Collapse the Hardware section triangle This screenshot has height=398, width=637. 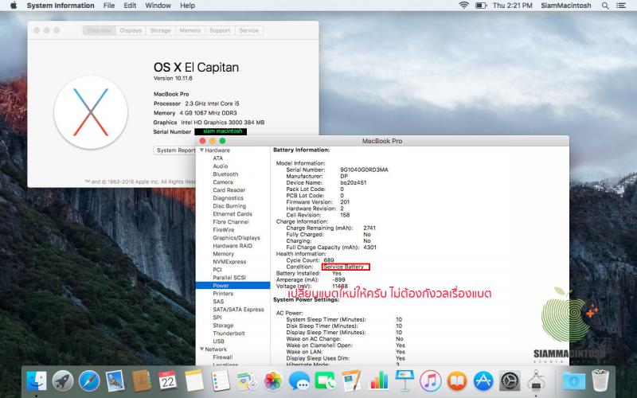click(x=202, y=150)
